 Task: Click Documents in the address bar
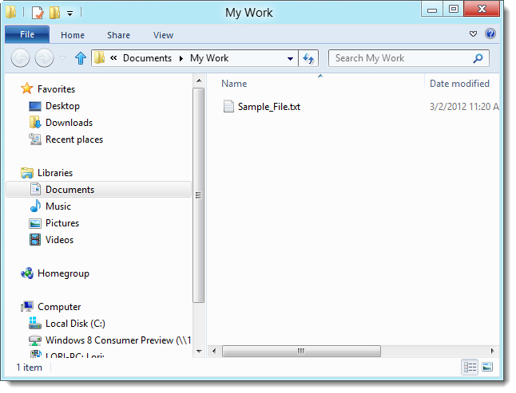pyautogui.click(x=148, y=58)
